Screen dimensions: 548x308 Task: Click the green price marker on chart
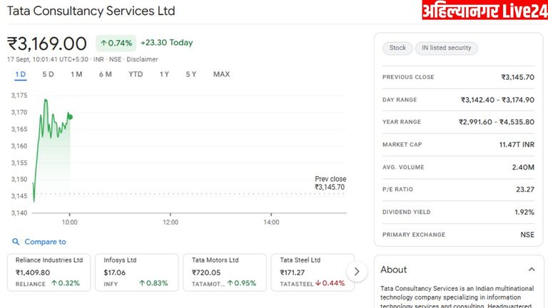[x=70, y=116]
